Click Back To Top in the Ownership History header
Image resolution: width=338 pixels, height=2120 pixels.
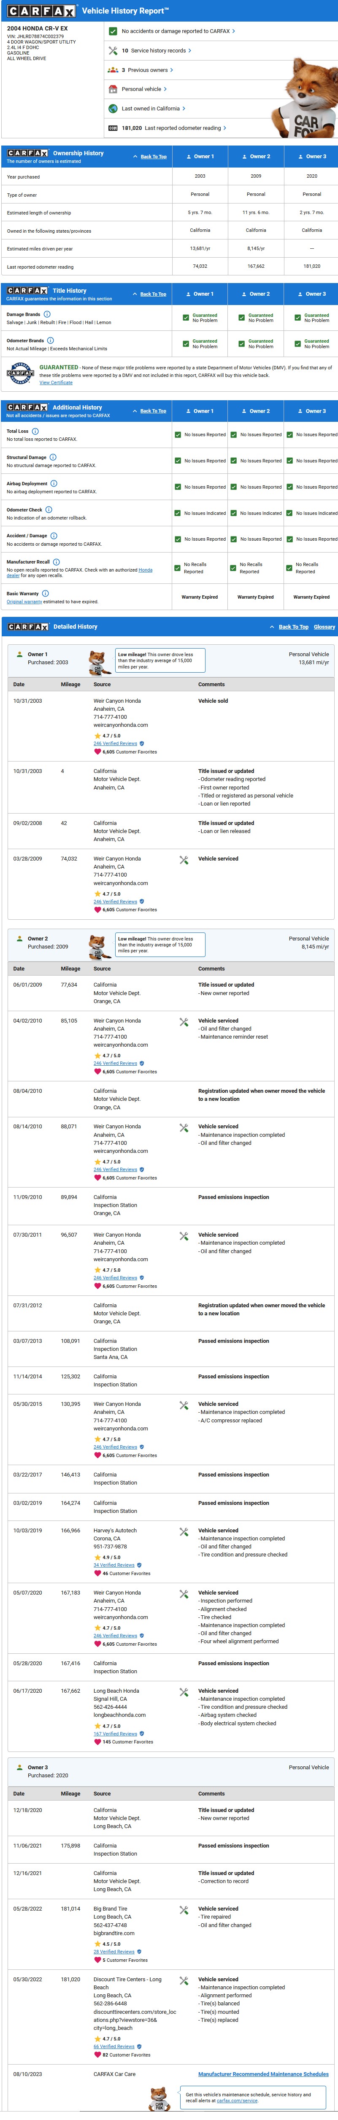154,157
